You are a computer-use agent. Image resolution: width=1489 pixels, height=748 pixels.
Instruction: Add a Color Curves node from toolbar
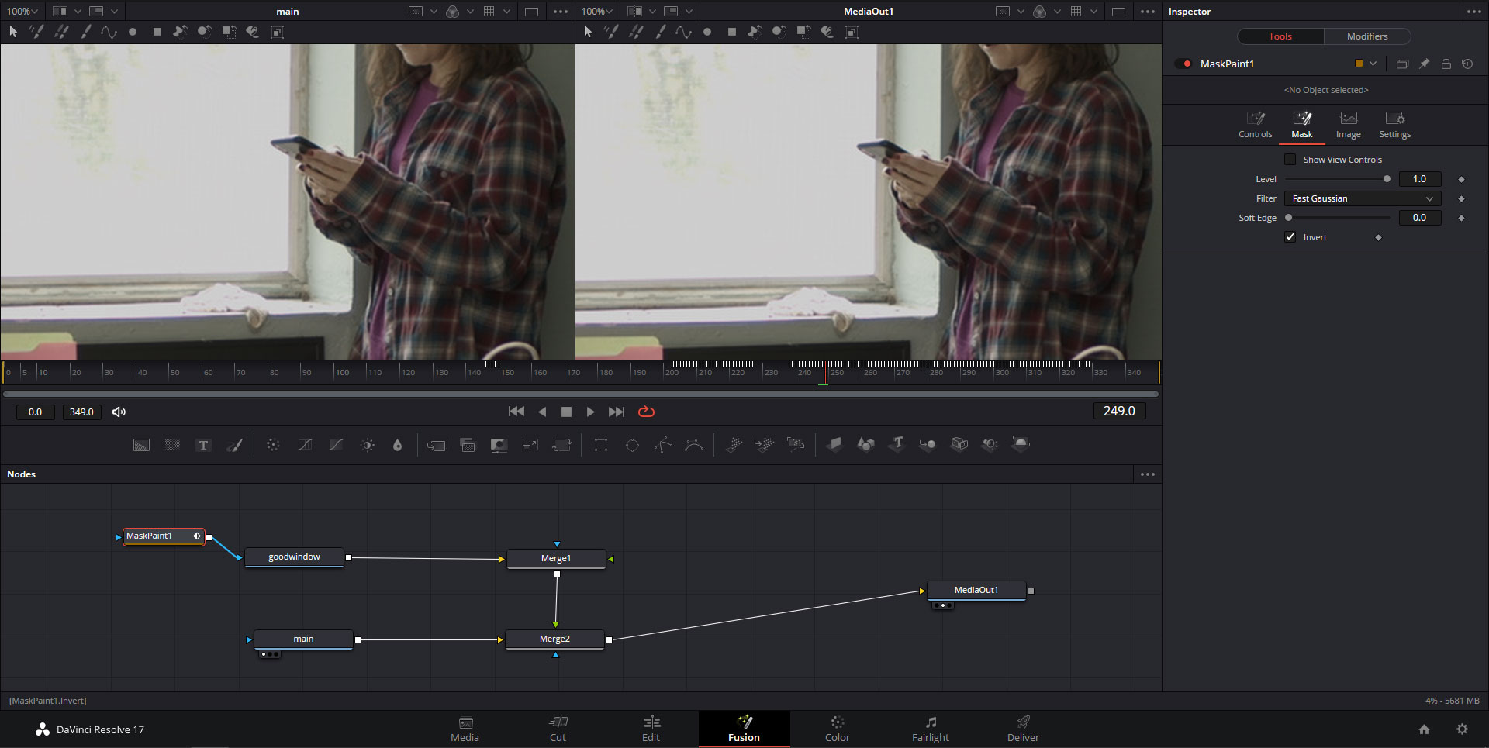305,445
